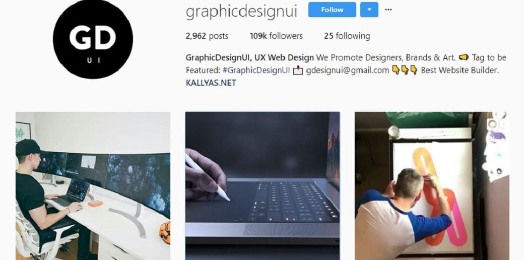This screenshot has height=260, width=524.
Task: View the 25 following list
Action: point(347,36)
